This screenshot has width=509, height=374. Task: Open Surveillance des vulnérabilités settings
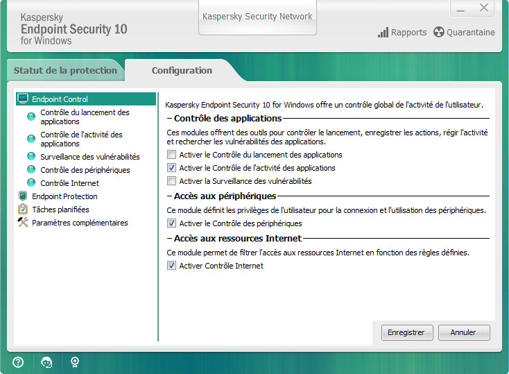click(x=90, y=157)
